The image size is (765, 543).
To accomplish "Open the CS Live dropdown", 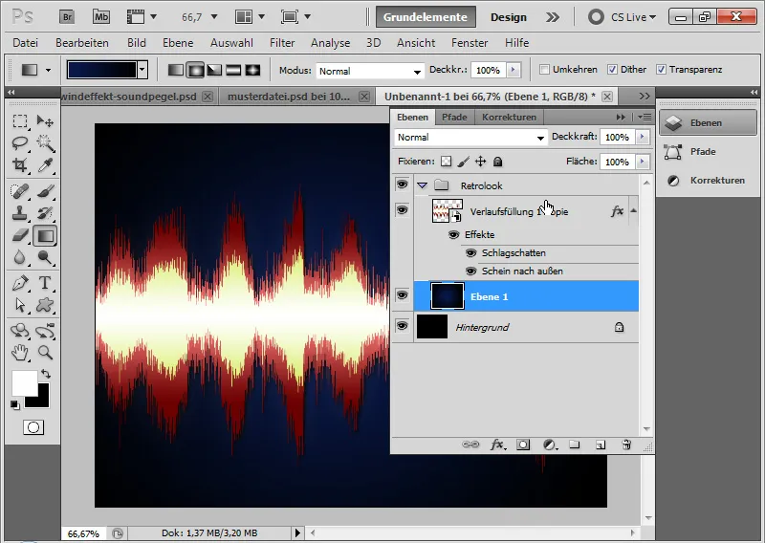I will 633,17.
